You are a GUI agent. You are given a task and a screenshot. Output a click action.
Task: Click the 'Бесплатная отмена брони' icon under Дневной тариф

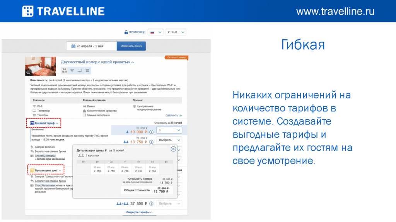click(x=32, y=151)
